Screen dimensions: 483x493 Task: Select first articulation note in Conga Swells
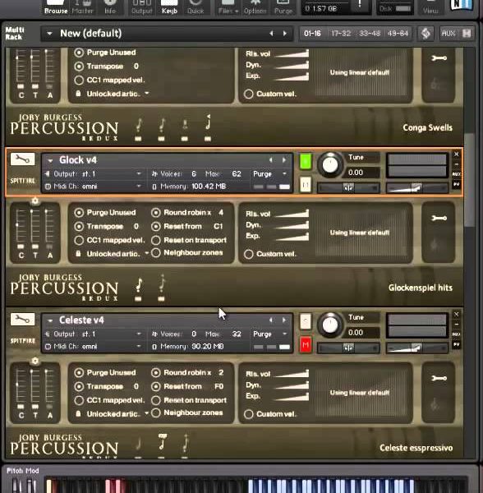(x=138, y=129)
